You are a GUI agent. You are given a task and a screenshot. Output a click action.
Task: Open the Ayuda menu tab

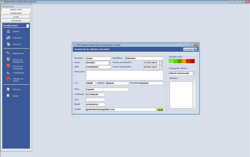click(x=16, y=17)
